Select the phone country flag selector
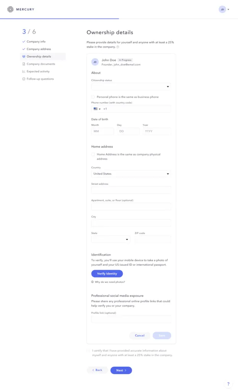Screen dimensions: 238x392 [x=97, y=109]
